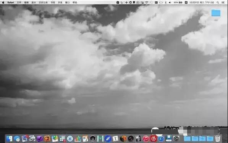Open the white T app in Dock
The width and height of the screenshot is (228, 143).
tap(115, 139)
